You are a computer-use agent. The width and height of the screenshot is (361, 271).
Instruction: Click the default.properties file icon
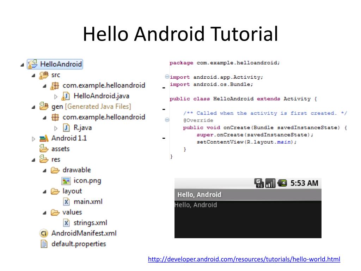(44, 244)
